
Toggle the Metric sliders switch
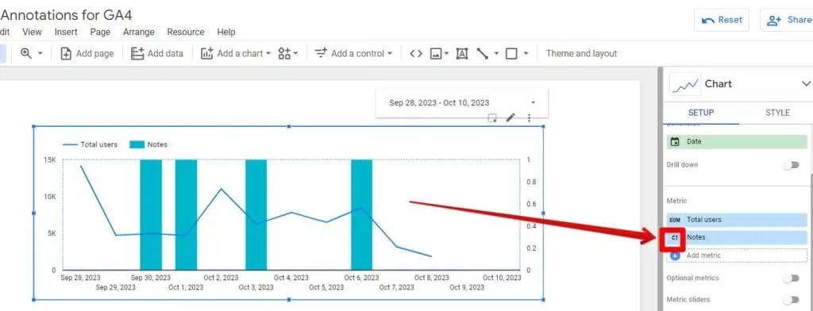(791, 300)
